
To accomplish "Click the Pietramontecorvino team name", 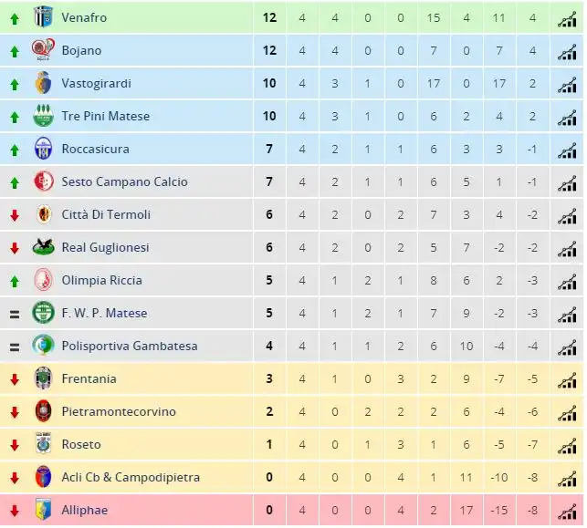I will 119,411.
